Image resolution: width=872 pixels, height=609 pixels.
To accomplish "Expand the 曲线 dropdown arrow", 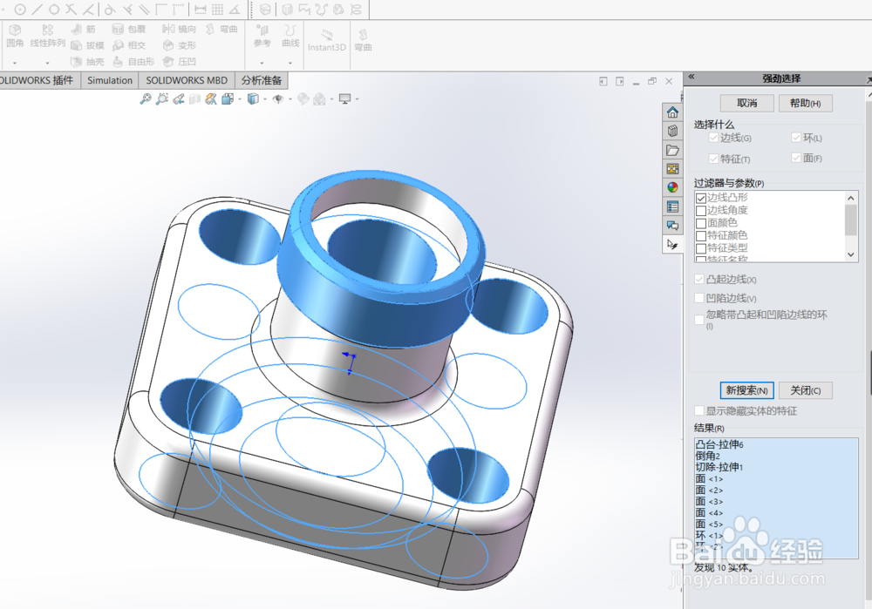I will point(290,63).
